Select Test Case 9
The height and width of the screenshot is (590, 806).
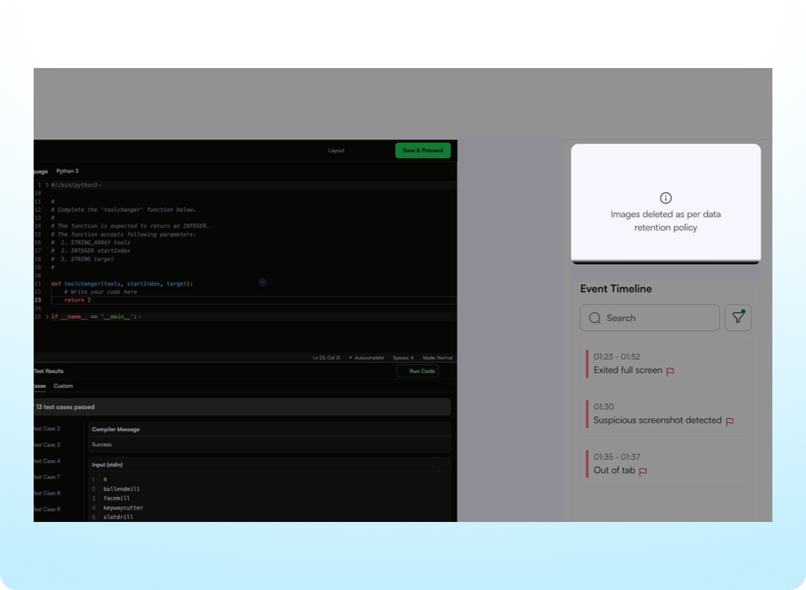click(47, 509)
